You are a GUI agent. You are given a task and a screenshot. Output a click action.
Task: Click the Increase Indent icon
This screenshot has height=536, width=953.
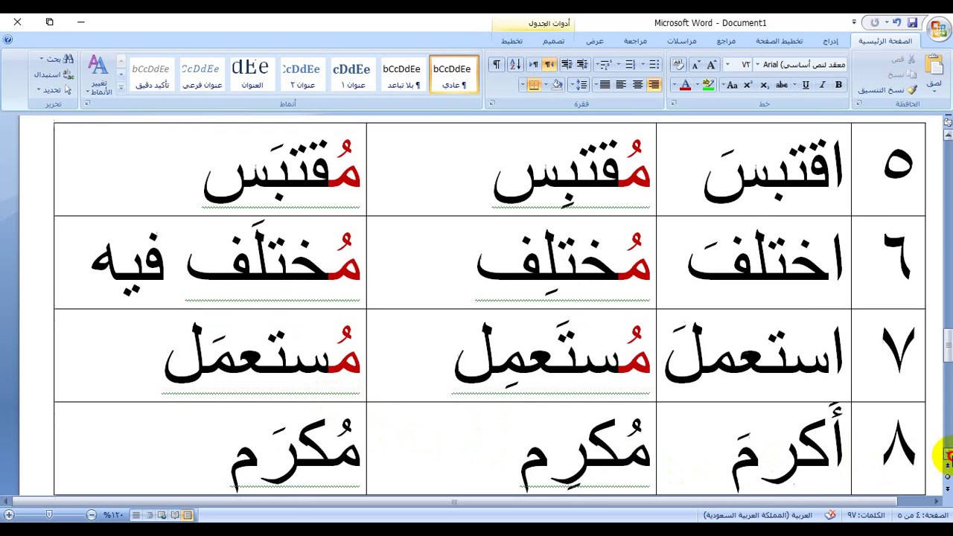(x=567, y=65)
